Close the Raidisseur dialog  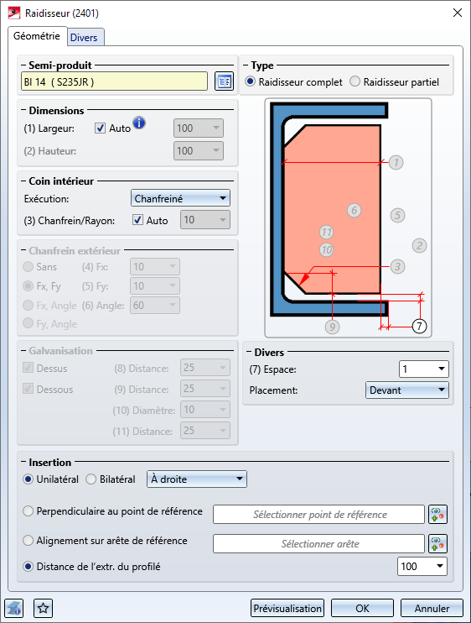pos(457,13)
